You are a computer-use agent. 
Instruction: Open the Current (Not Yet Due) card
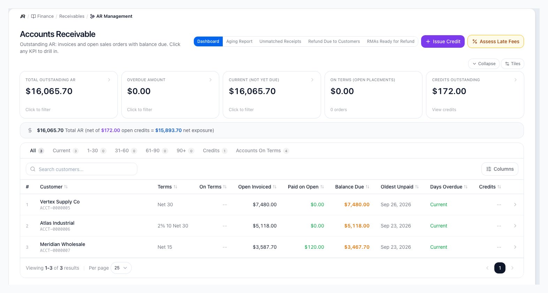click(272, 95)
